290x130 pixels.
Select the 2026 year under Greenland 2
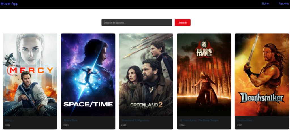(x=124, y=125)
